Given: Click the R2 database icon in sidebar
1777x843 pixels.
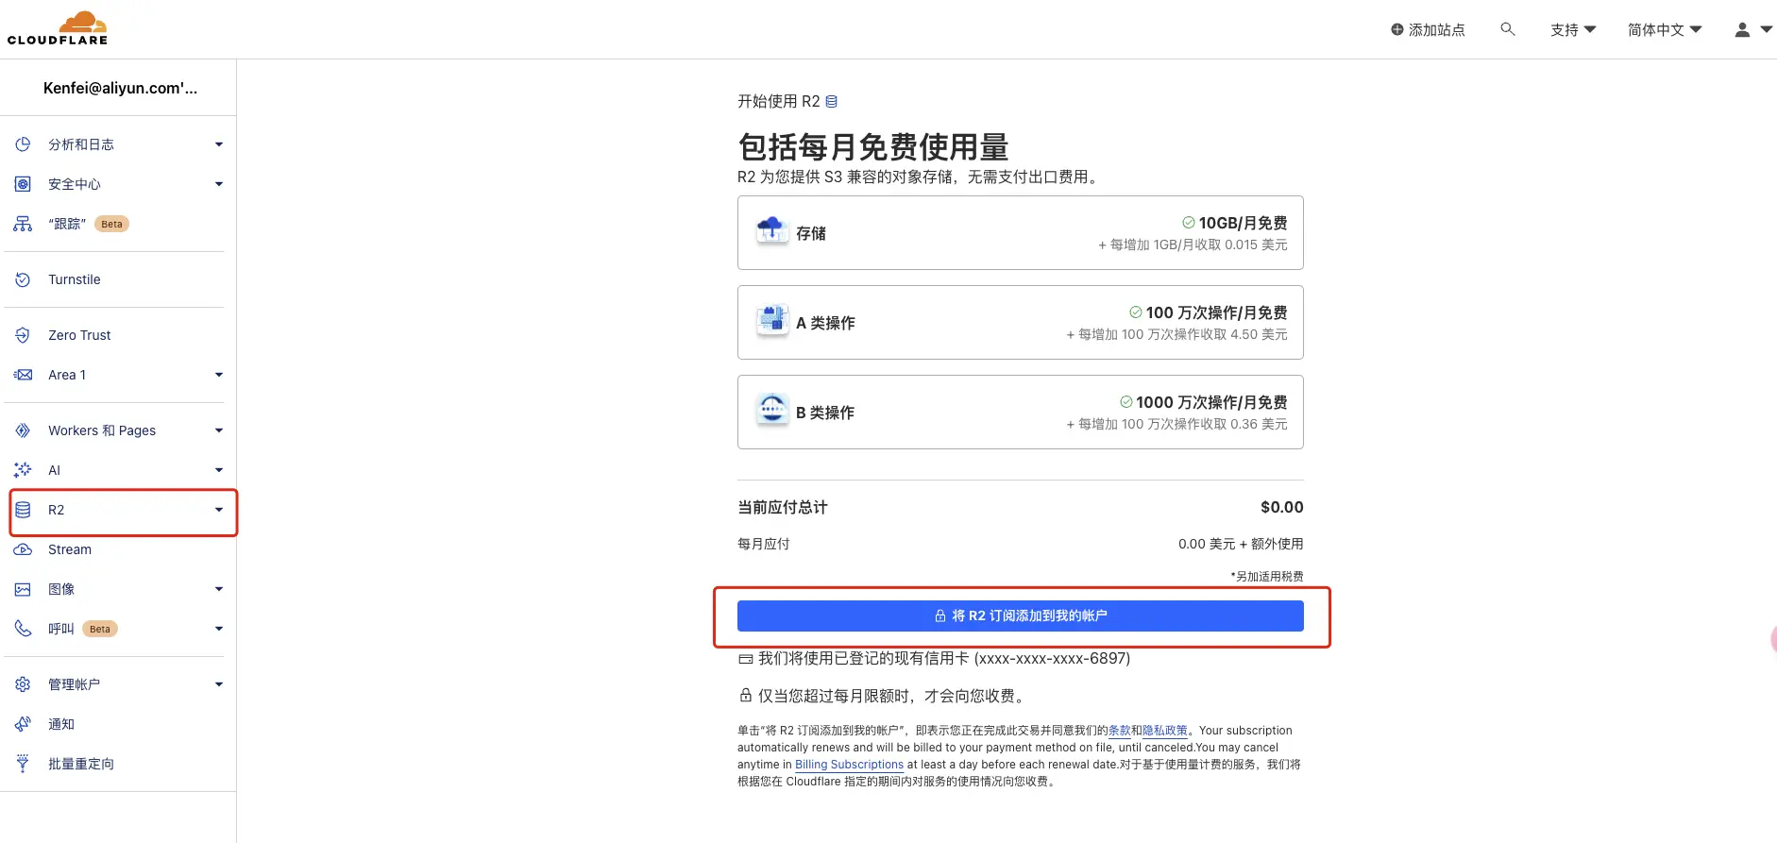Looking at the screenshot, I should click(x=23, y=510).
